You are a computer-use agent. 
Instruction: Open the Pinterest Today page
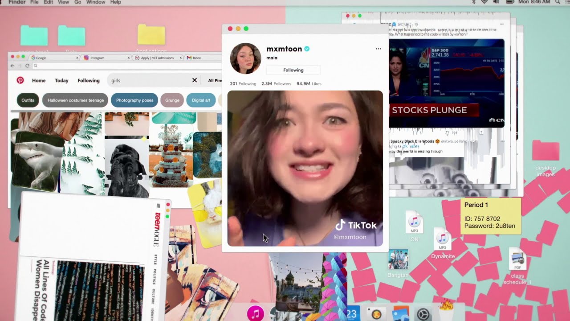click(61, 81)
